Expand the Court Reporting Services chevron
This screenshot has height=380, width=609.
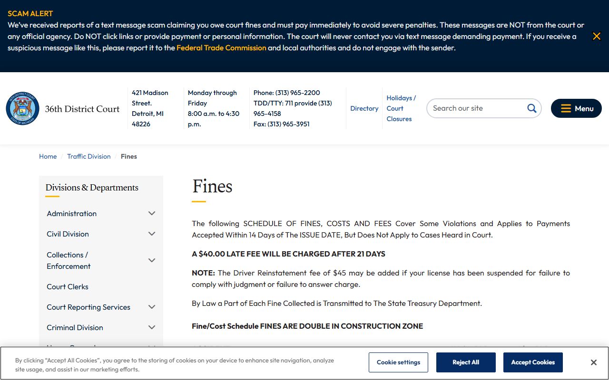152,307
